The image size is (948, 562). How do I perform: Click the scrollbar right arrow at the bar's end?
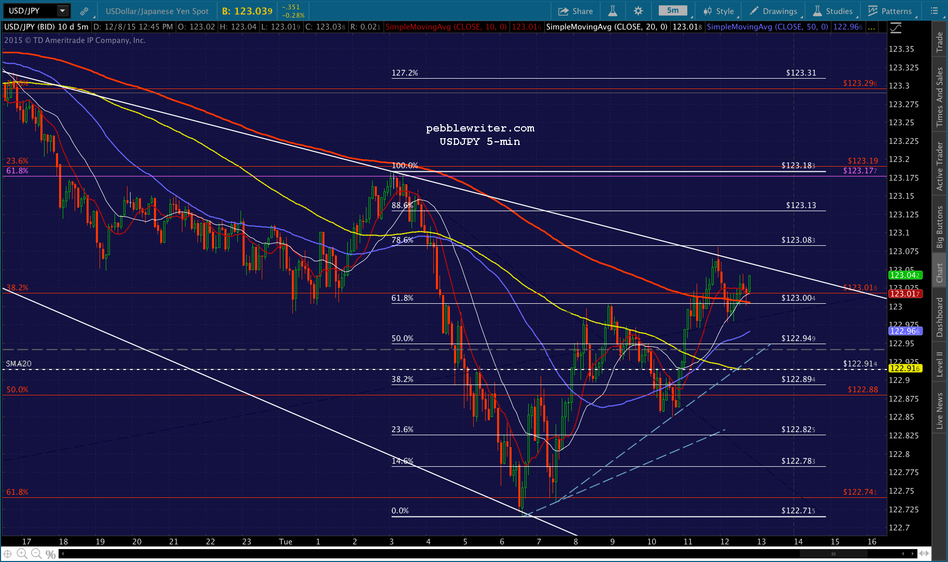click(x=912, y=554)
